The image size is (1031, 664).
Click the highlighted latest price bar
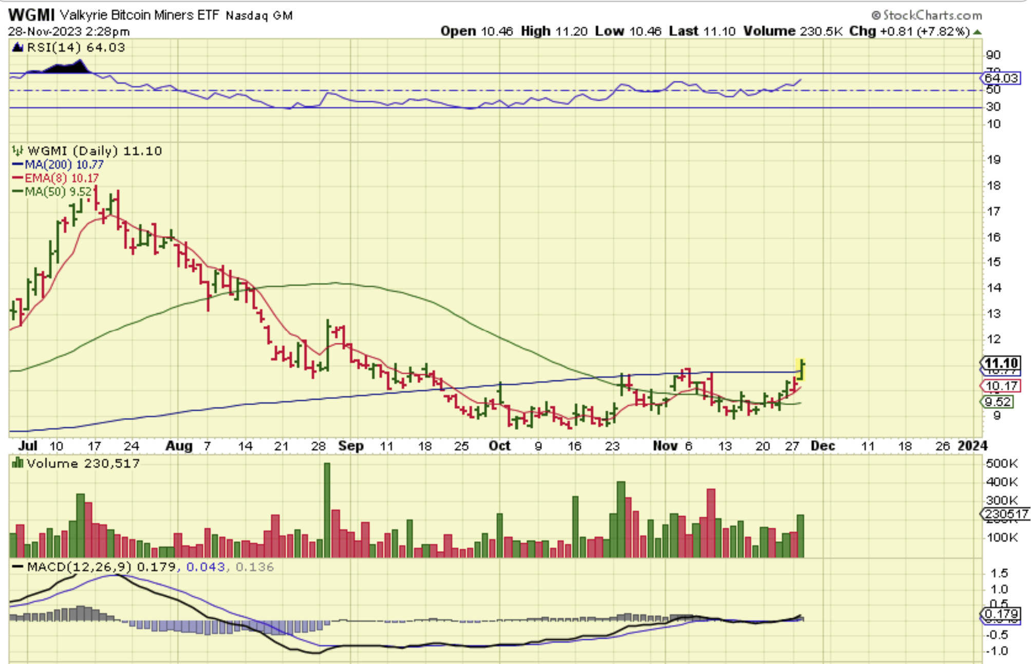pyautogui.click(x=801, y=369)
